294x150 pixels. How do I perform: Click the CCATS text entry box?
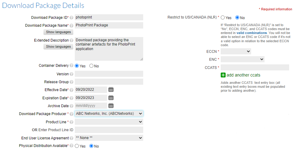click(x=255, y=67)
